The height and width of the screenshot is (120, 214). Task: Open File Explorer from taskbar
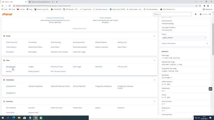tap(19, 118)
